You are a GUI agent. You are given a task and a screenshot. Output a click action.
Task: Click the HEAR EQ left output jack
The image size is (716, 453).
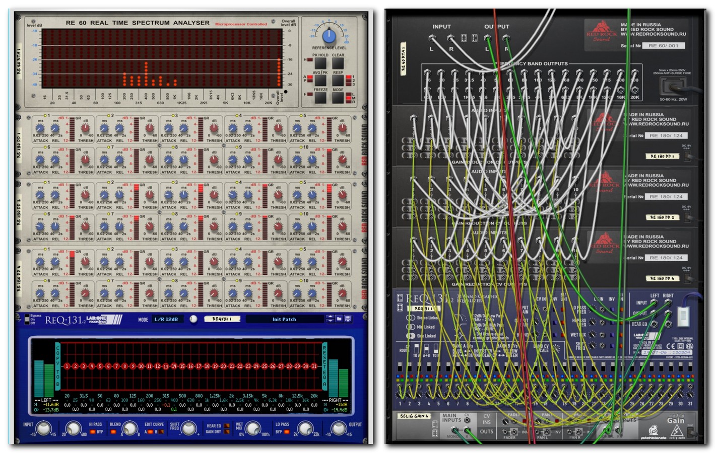tap(654, 323)
